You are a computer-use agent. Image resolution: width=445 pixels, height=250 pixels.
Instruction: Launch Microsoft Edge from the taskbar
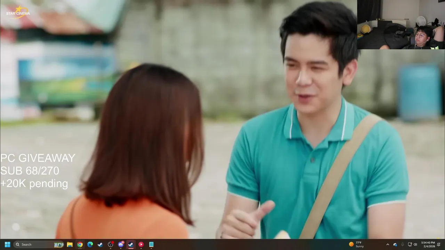(x=90, y=244)
